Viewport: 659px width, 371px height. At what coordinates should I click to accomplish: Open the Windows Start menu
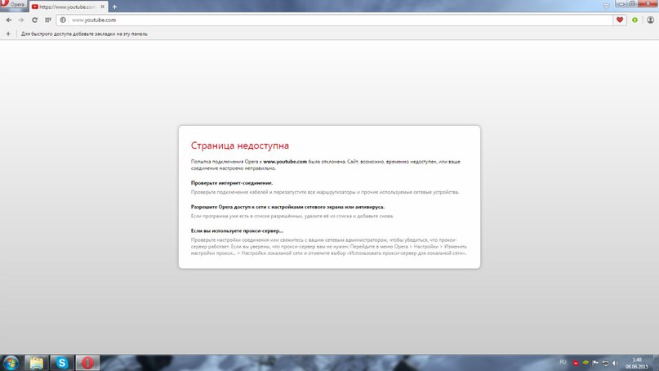point(11,363)
